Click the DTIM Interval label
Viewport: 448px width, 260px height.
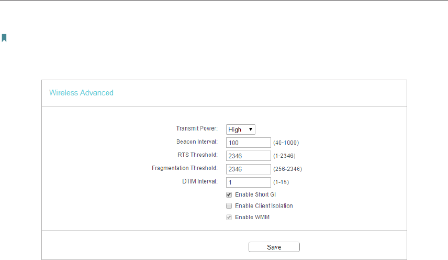200,181
